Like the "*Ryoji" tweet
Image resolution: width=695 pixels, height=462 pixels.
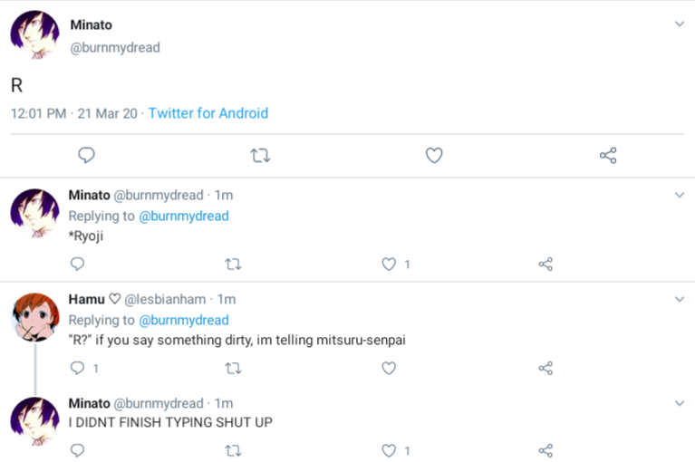pyautogui.click(x=389, y=265)
